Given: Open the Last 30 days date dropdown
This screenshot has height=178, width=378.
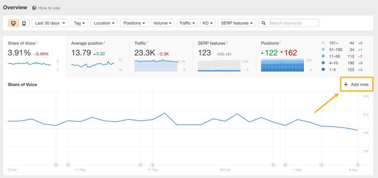Looking at the screenshot, I should pyautogui.click(x=50, y=23).
